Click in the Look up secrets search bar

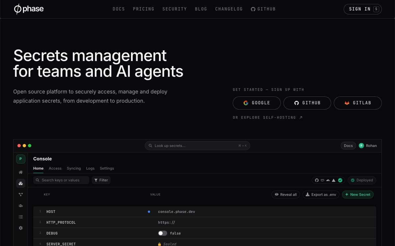[197, 146]
